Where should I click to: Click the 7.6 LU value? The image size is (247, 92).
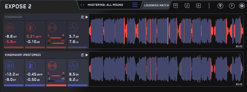(x=74, y=42)
